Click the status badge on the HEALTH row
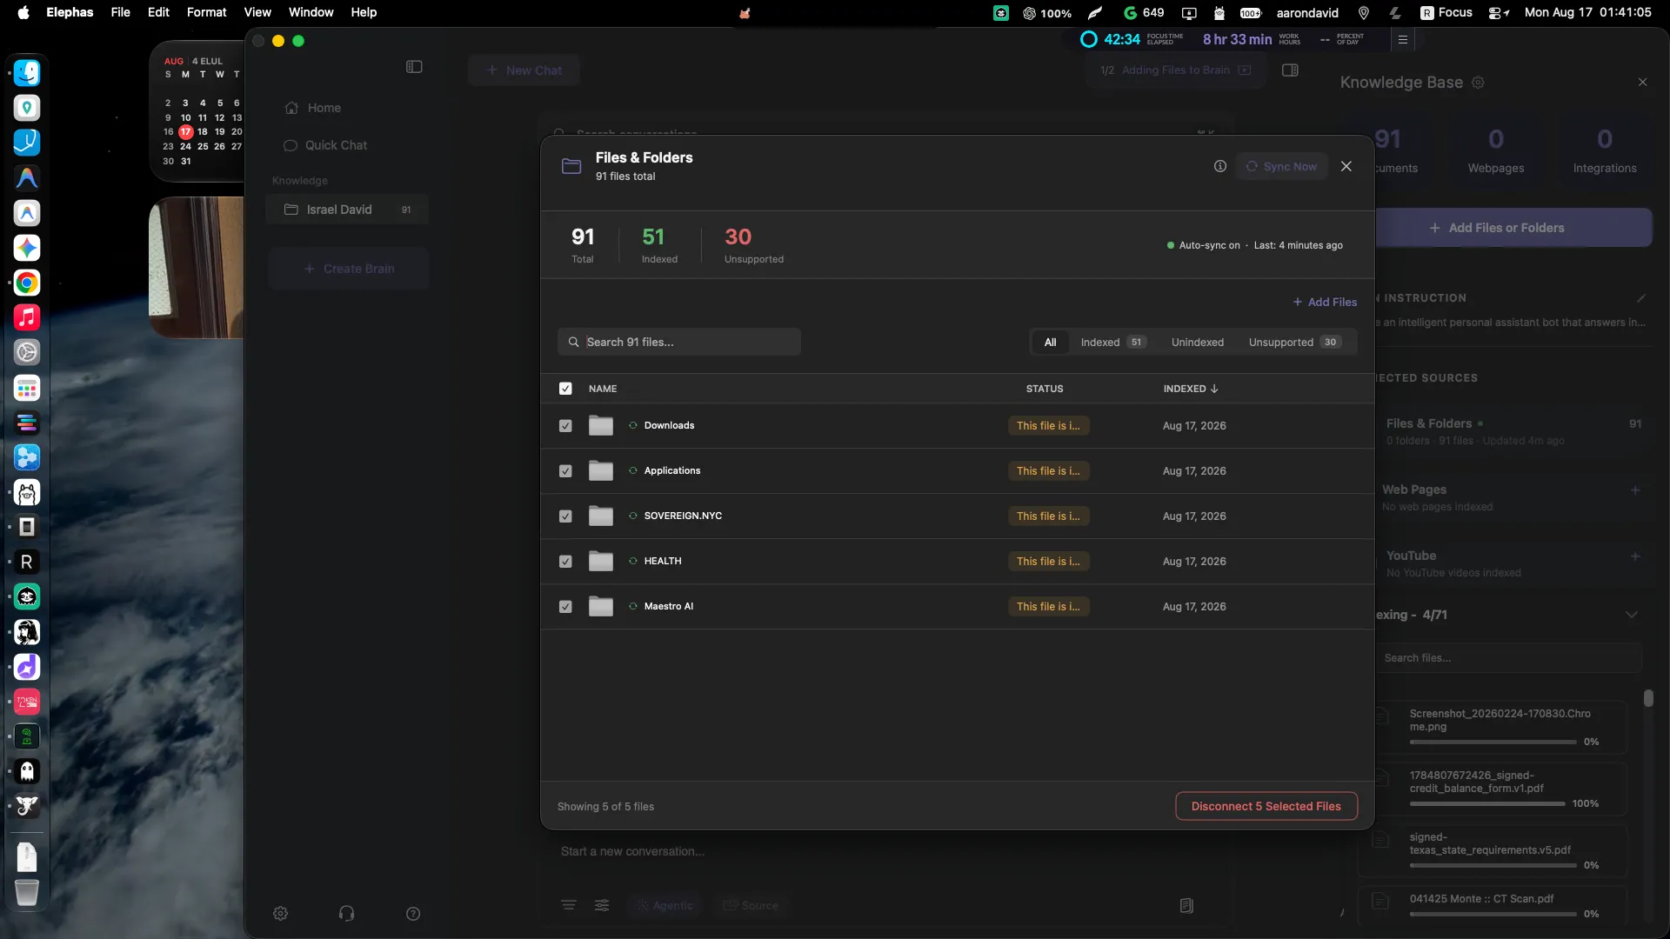 [1048, 562]
